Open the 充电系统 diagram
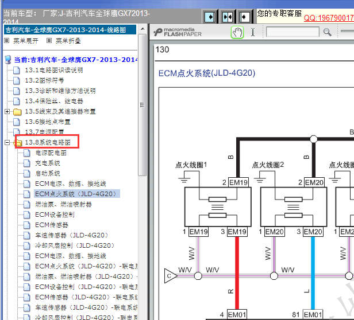Screen dimensions: 354x320 click(48, 163)
